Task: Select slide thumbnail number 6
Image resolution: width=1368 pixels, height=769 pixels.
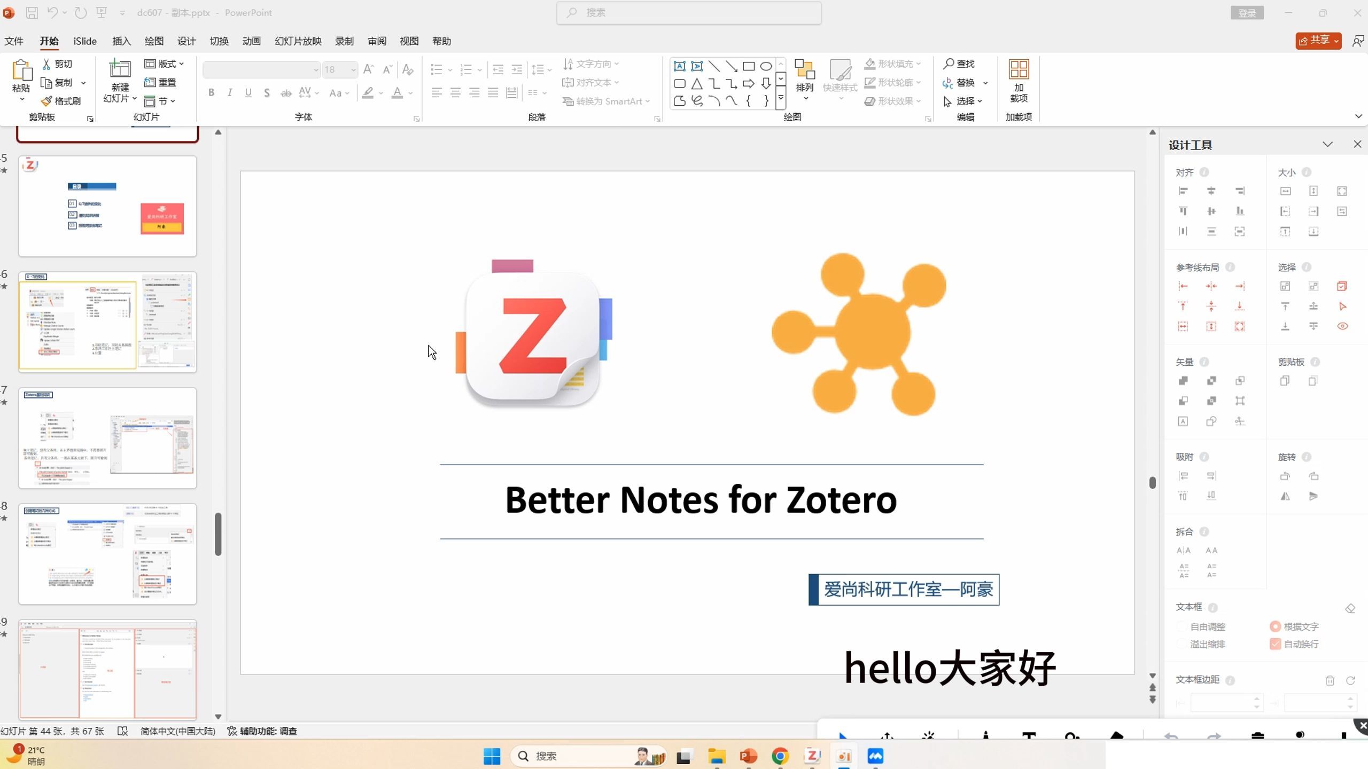Action: coord(107,322)
